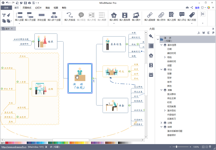Click 插入剪贴画 clipart icon
The height and width of the screenshot is (150, 216).
tap(125, 15)
